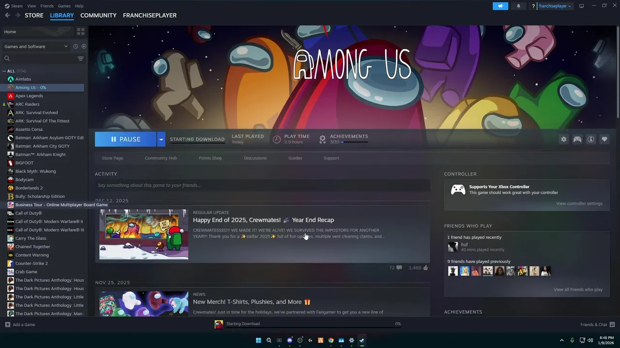
Task: Click the Steam taskbar icon
Action: point(362,340)
